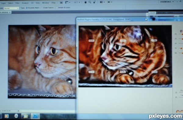This screenshot has height=120, width=183.
Task: Click the Fractalius preview image
Action: pos(125,56)
